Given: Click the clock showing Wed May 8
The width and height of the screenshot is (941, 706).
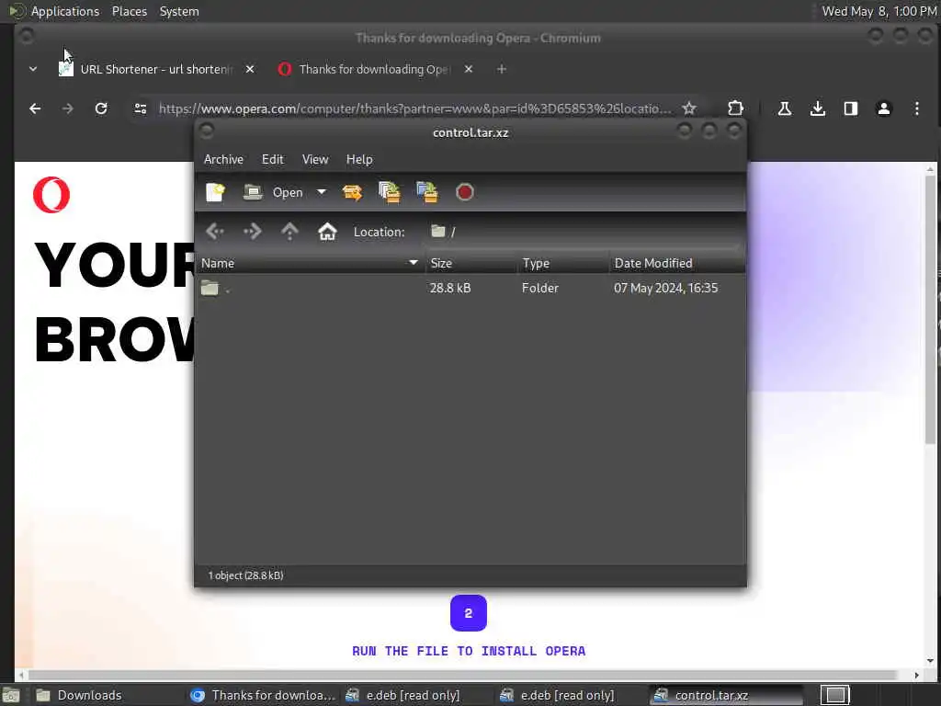Looking at the screenshot, I should [x=879, y=11].
